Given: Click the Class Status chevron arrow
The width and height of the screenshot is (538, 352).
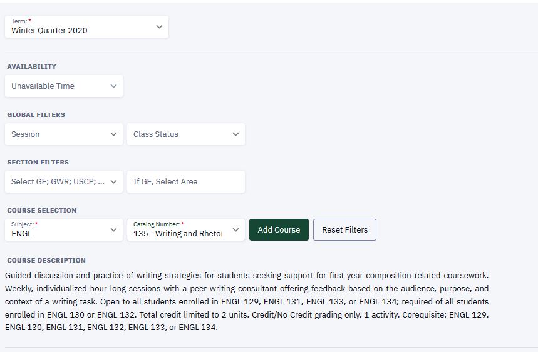Looking at the screenshot, I should pyautogui.click(x=235, y=134).
